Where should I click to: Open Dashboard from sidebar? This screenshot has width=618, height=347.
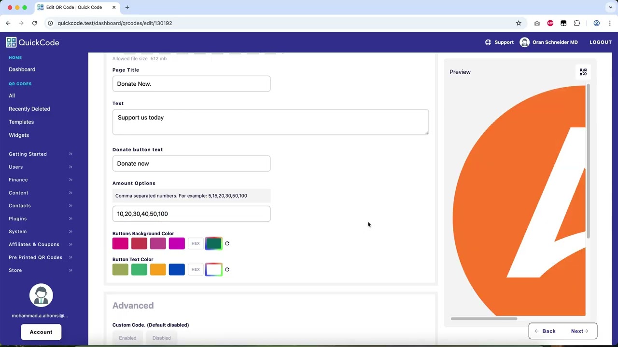click(22, 69)
